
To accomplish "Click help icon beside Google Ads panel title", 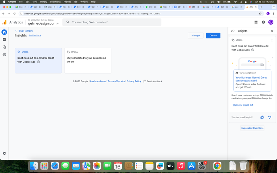I will click(x=252, y=50).
